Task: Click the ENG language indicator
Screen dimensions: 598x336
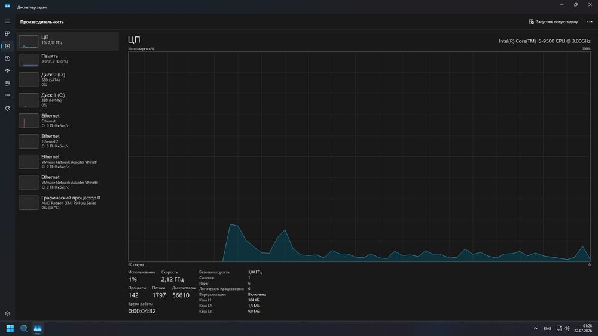Action: click(x=547, y=328)
